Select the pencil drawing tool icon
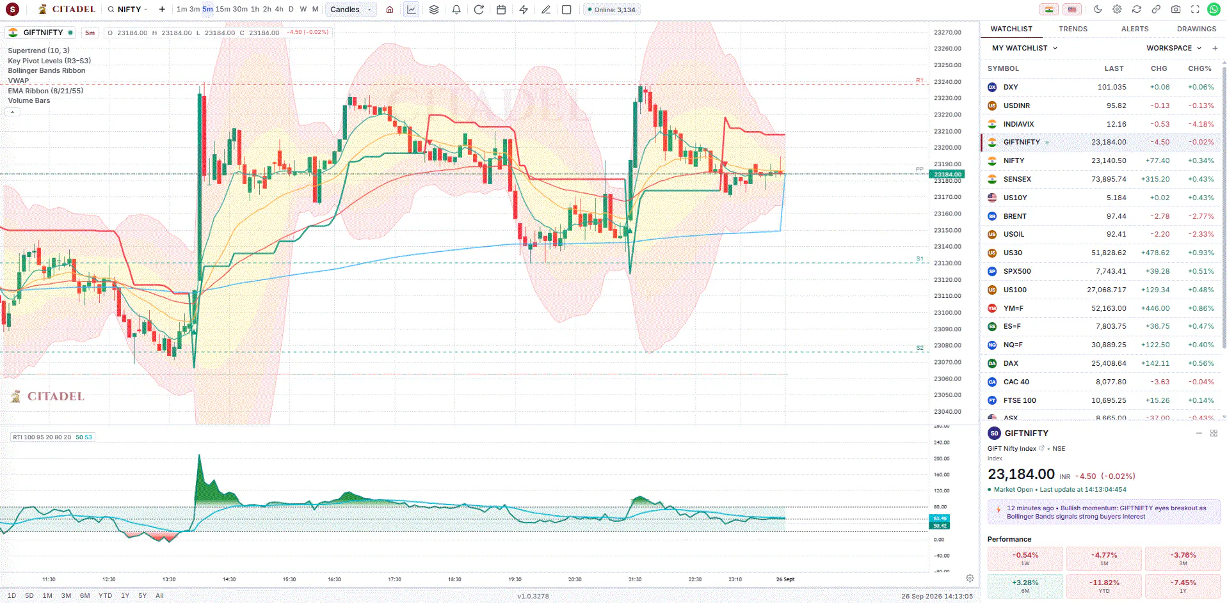The height and width of the screenshot is (603, 1227). click(546, 10)
